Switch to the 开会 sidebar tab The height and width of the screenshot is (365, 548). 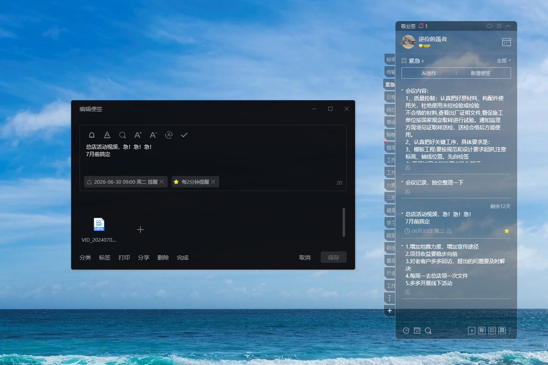click(390, 273)
